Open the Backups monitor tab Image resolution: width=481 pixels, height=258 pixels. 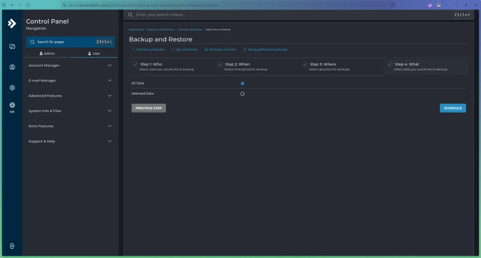(221, 49)
